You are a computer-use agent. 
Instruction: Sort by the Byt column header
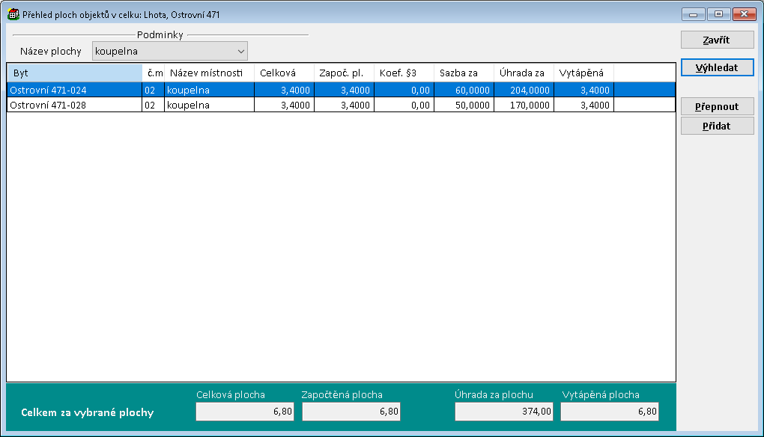pyautogui.click(x=73, y=73)
